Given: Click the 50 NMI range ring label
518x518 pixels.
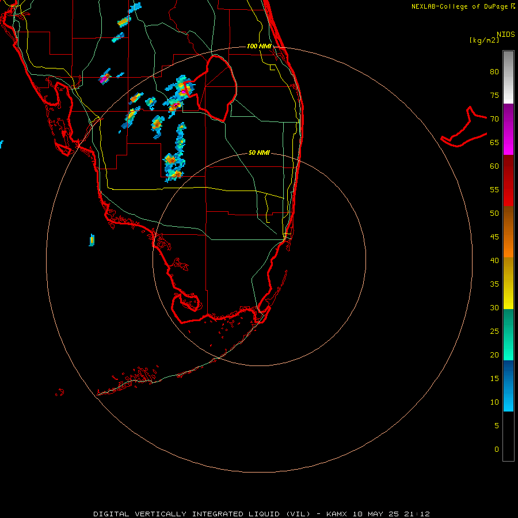Looking at the screenshot, I should coord(260,153).
